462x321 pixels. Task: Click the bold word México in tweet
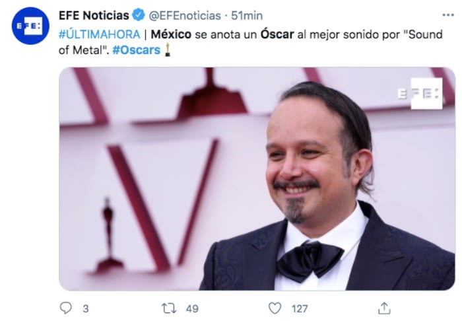pyautogui.click(x=171, y=34)
